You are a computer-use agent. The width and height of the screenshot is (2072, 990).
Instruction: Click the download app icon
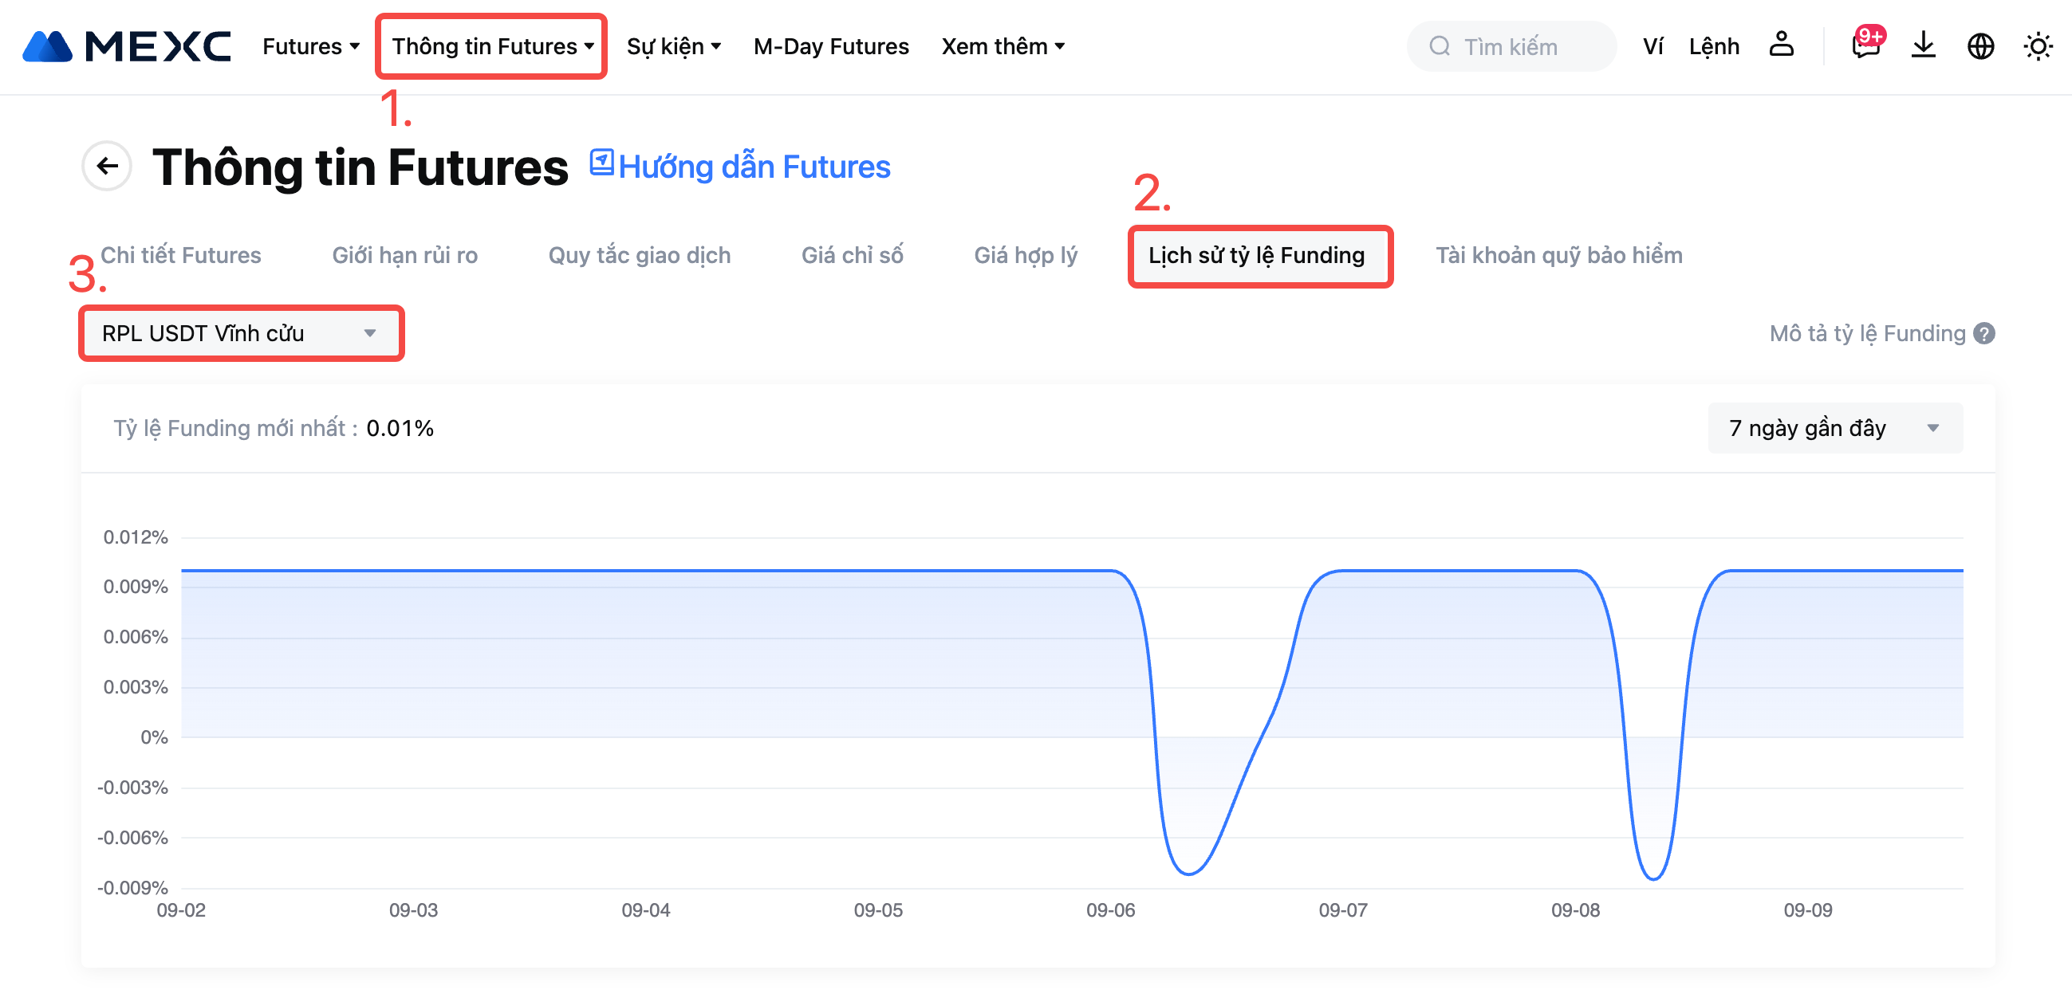point(1923,46)
